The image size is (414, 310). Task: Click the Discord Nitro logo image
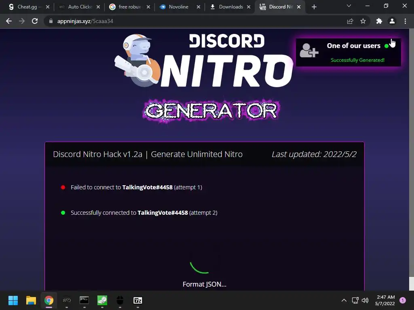pyautogui.click(x=203, y=61)
